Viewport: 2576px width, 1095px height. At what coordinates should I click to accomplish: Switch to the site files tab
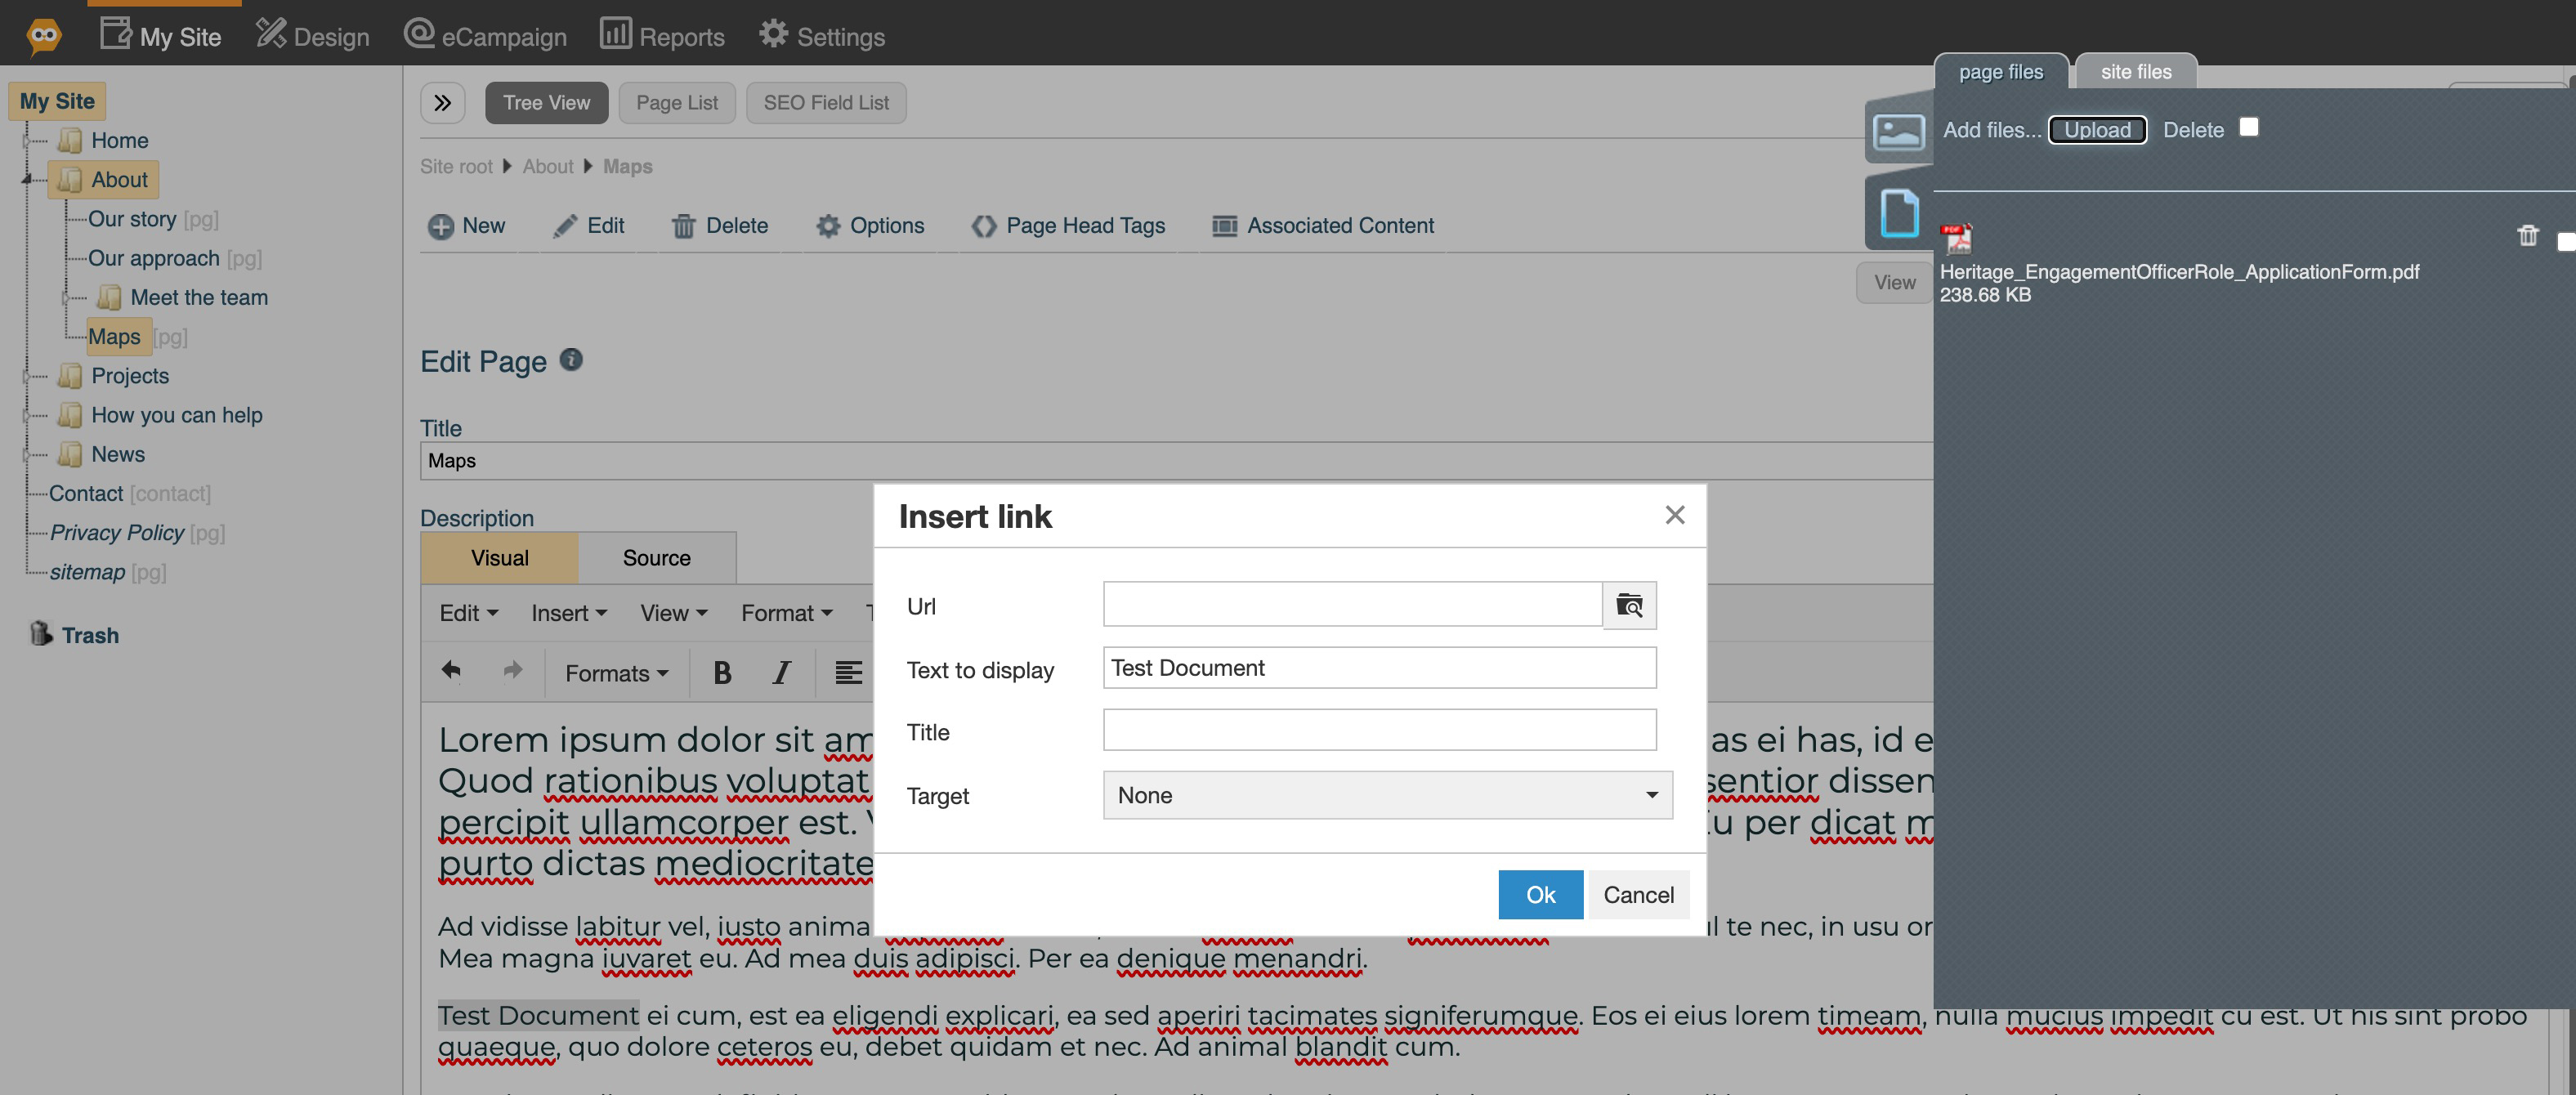[x=2135, y=71]
